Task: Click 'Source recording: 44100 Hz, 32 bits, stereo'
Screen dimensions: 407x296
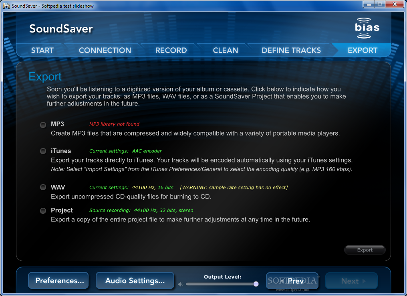Action: click(x=141, y=210)
